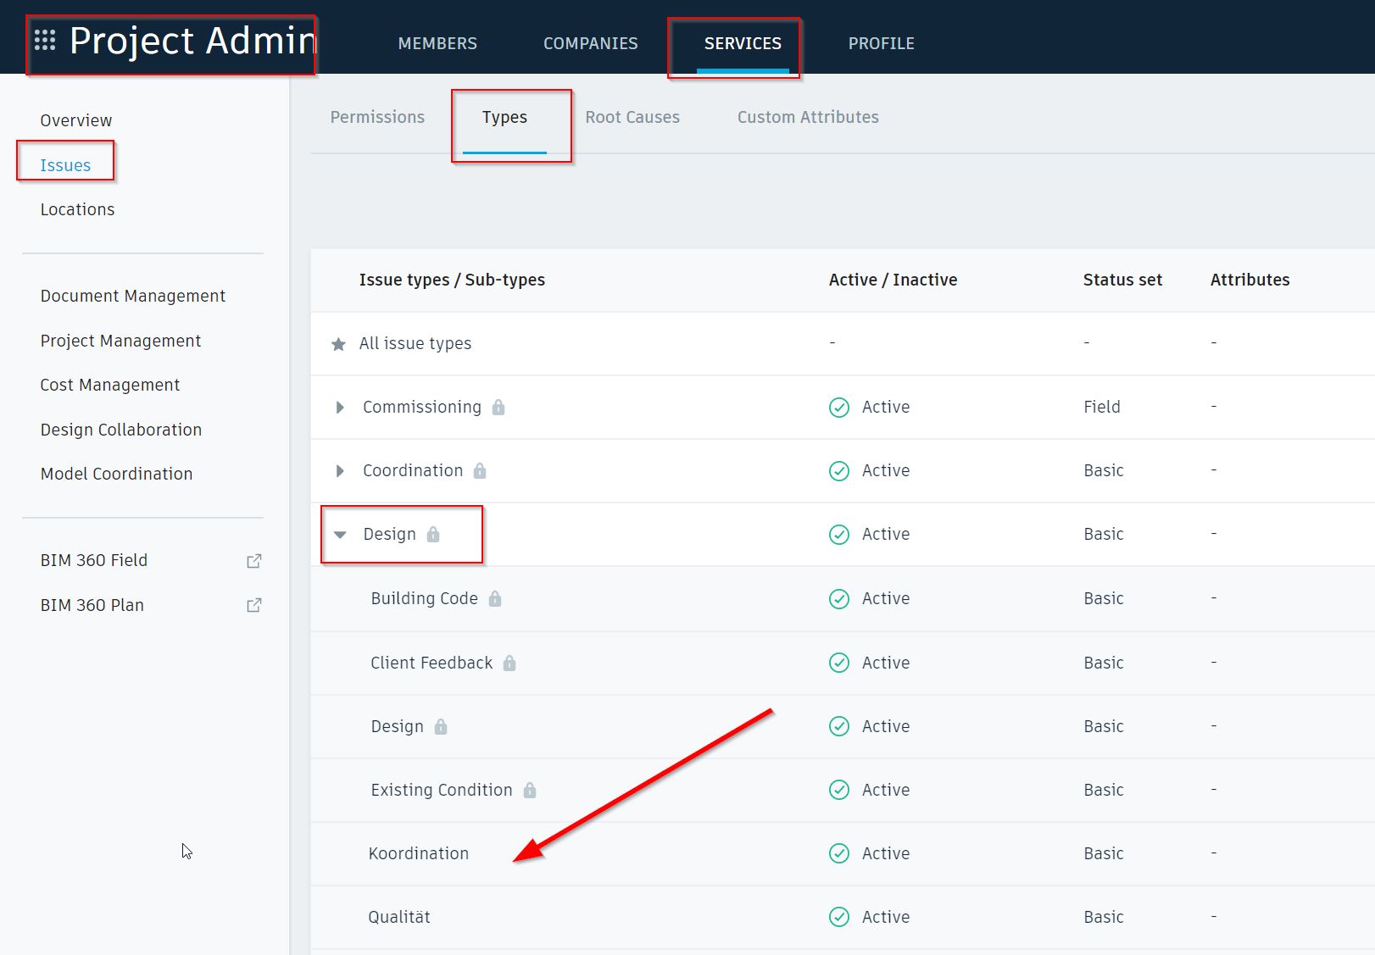Image resolution: width=1375 pixels, height=955 pixels.
Task: Switch to the Root Causes tab
Action: pos(632,117)
